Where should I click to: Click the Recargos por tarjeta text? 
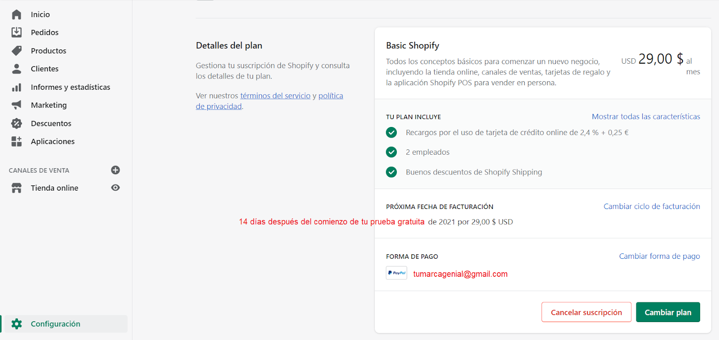coord(517,132)
